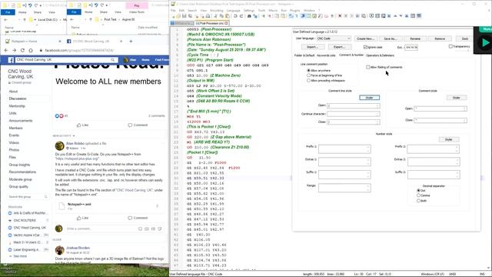Select Dot decimal separator
This screenshot has height=277, width=492.
418,191
